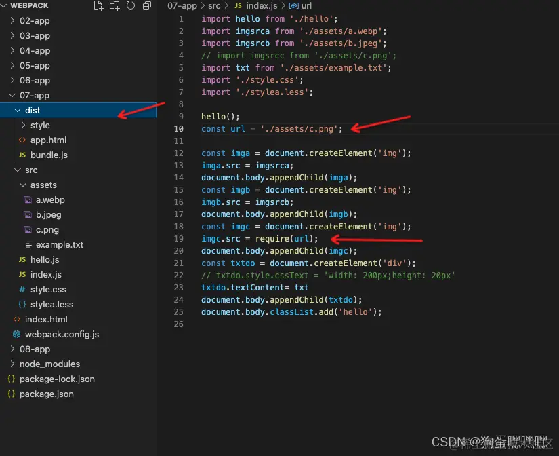Collapse the dist folder chevron
Screen dimensions: 559x456
(x=18, y=111)
